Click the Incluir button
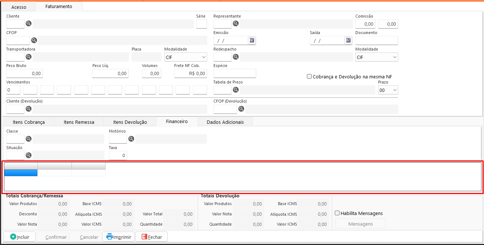 click(x=19, y=237)
